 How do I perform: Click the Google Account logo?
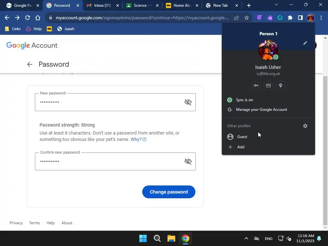pos(32,45)
